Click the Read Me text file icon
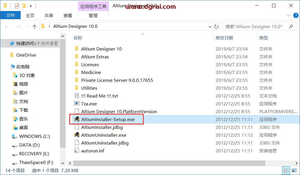 (77, 95)
